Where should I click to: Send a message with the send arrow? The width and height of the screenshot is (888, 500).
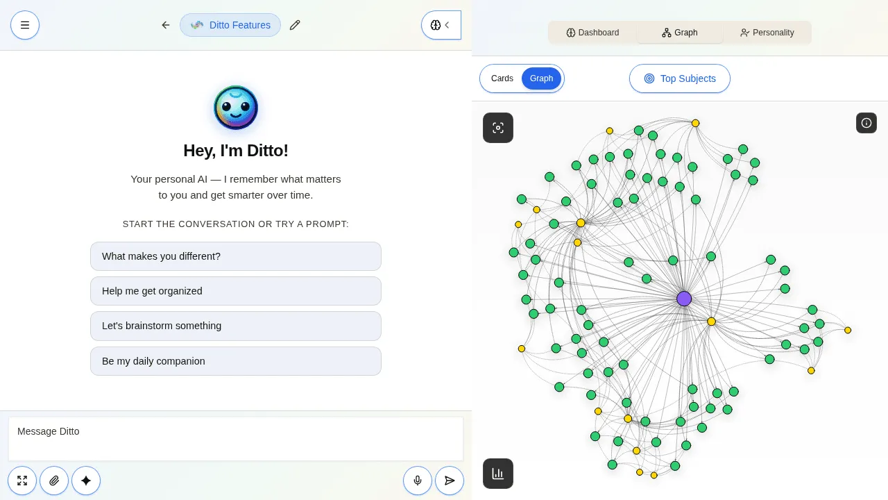(x=450, y=481)
